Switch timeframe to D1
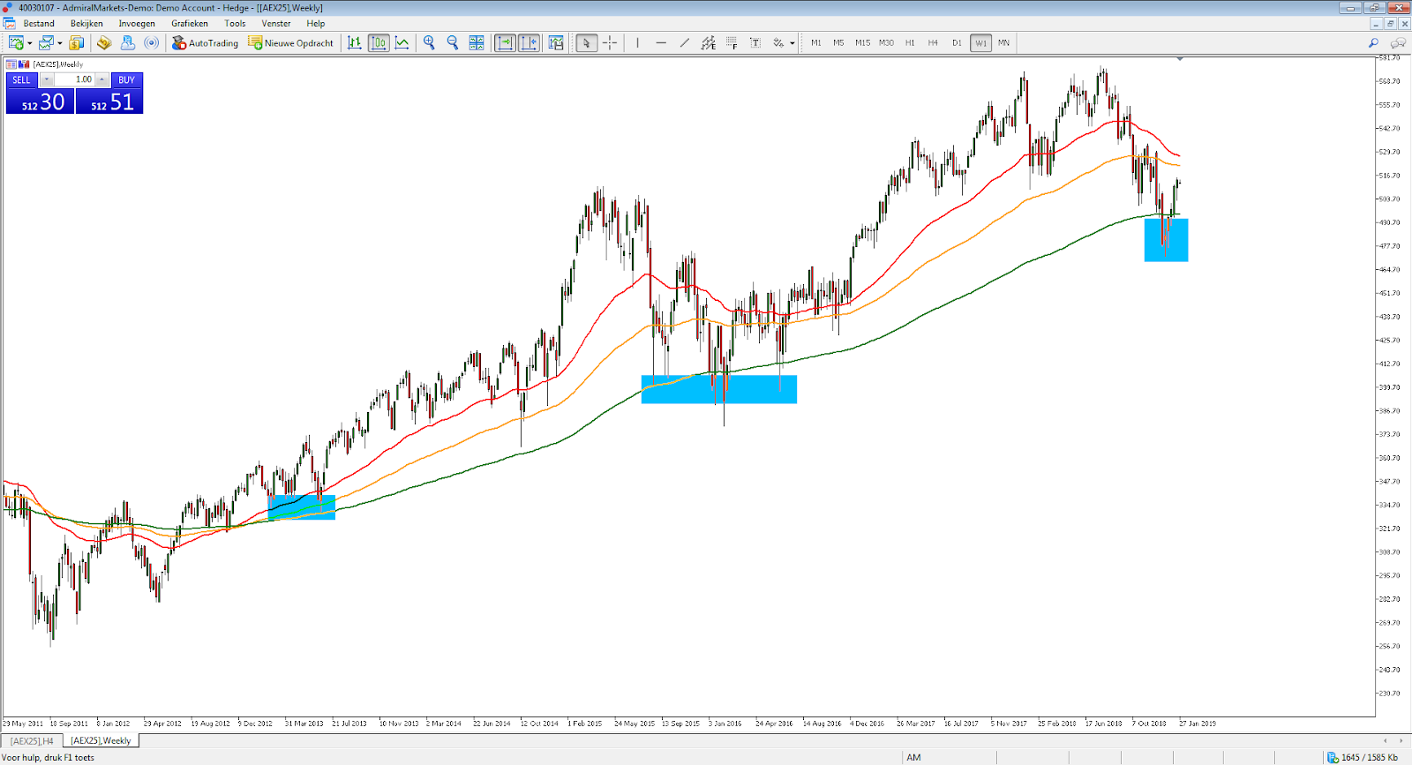Image resolution: width=1412 pixels, height=765 pixels. pos(957,42)
